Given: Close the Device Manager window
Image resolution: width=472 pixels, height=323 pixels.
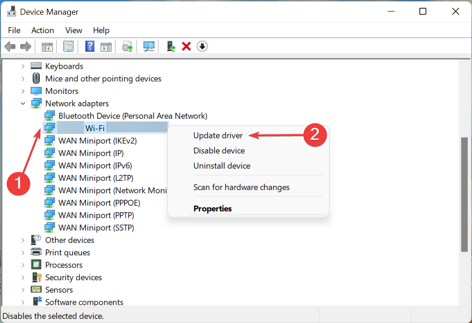Looking at the screenshot, I should coord(455,12).
